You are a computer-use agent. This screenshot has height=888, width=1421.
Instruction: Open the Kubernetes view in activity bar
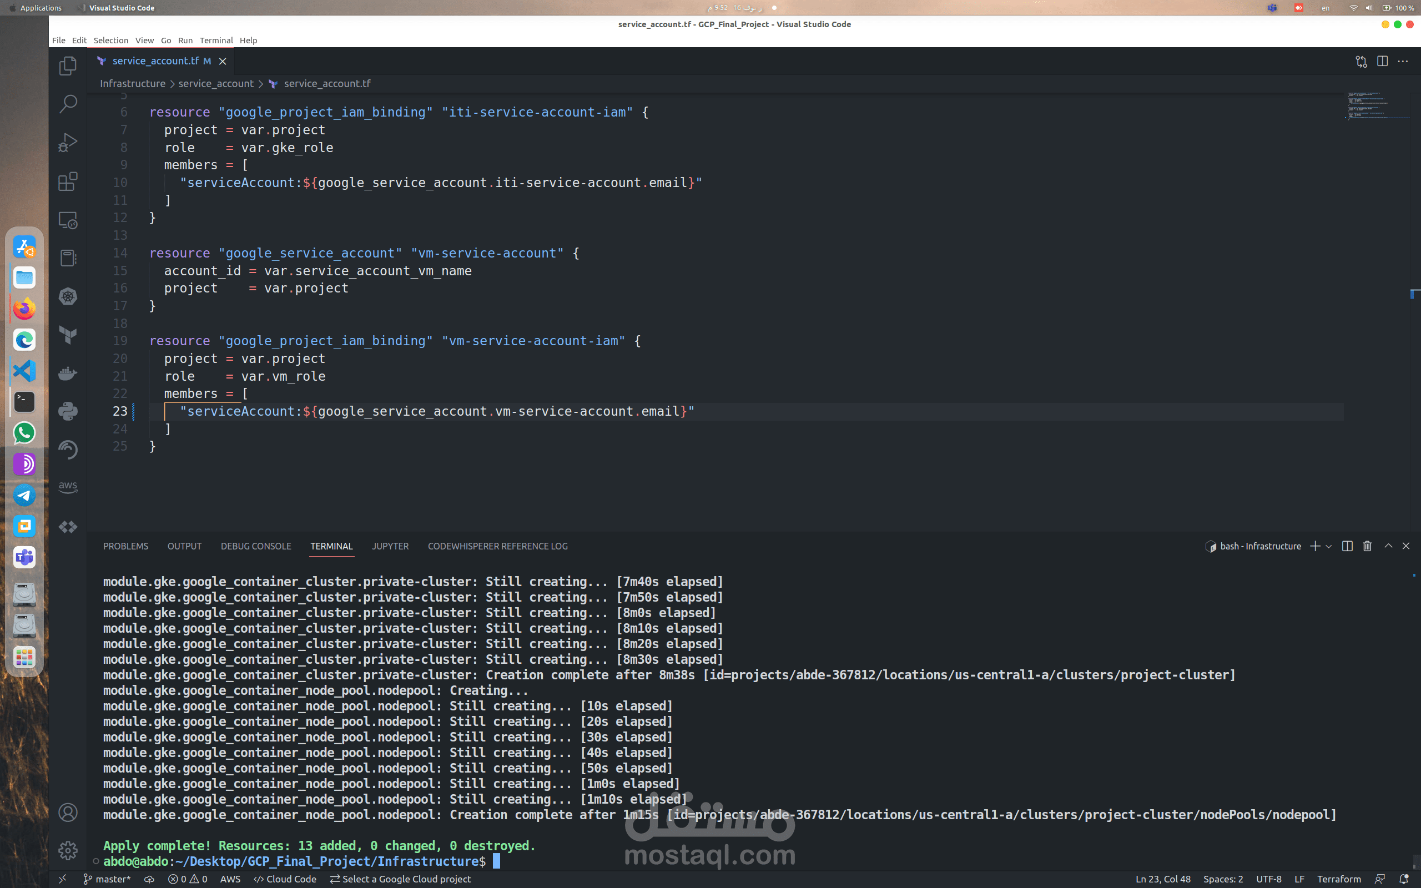point(68,296)
